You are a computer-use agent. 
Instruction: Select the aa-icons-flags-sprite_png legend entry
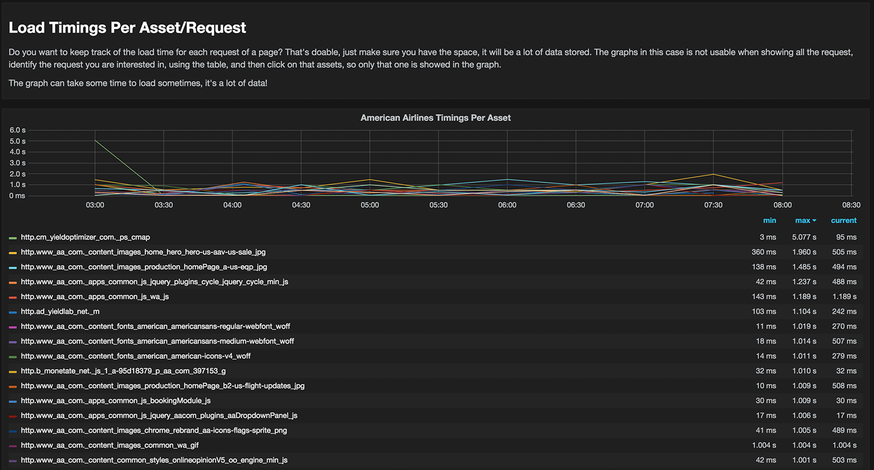154,430
